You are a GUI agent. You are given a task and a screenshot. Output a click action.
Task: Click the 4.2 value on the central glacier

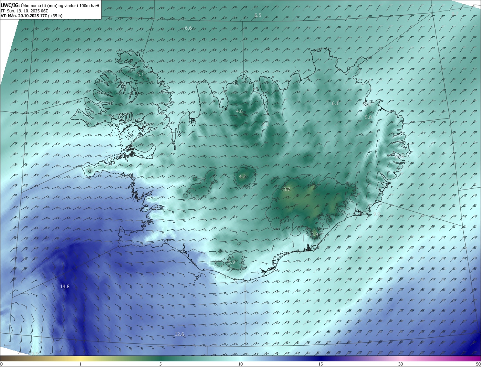coord(242,177)
